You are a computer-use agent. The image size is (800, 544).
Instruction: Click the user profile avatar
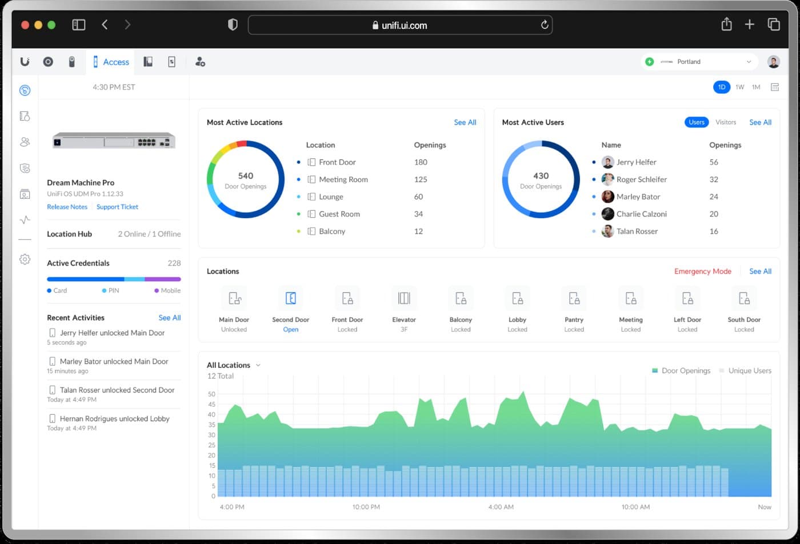coord(774,62)
